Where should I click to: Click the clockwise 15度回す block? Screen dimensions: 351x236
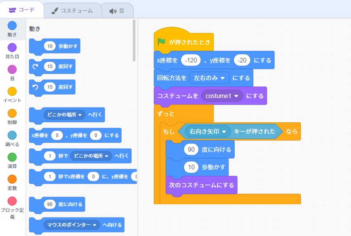(x=52, y=67)
